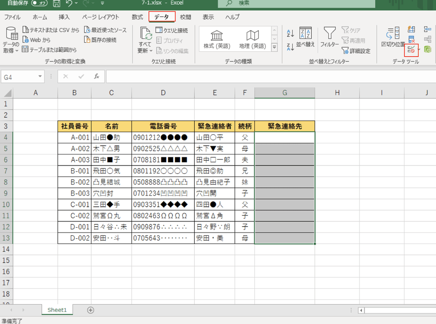Select the 株式 (英語) data type

tap(217, 39)
